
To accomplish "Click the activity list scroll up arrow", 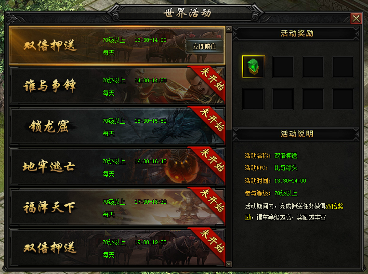I will tap(229, 29).
